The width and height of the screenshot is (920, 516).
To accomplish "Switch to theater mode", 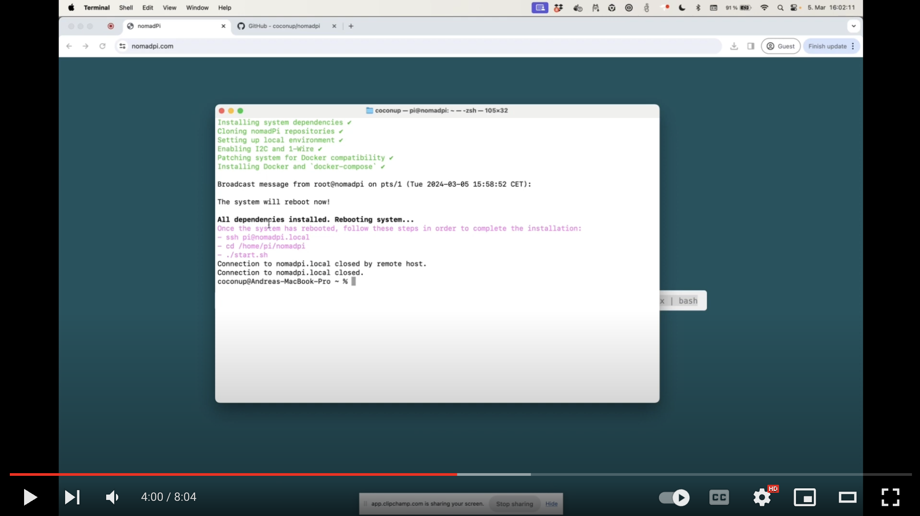I will pos(847,497).
